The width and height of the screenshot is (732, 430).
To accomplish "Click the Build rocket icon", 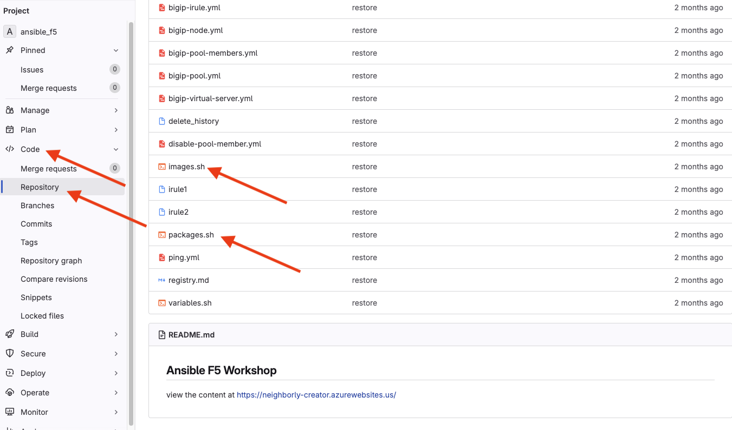I will click(x=9, y=334).
